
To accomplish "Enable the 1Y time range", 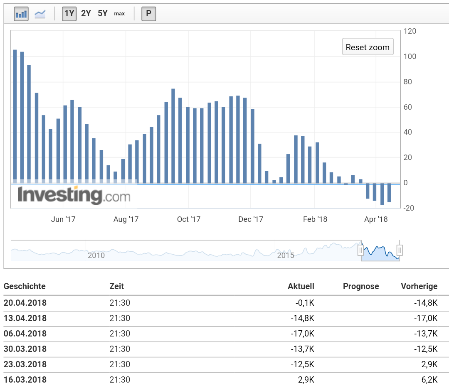I will [69, 13].
